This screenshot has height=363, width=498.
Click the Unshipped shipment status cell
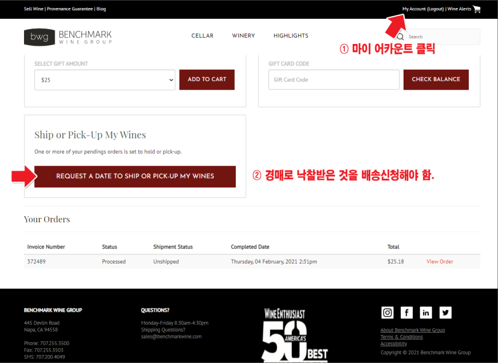pyautogui.click(x=166, y=261)
